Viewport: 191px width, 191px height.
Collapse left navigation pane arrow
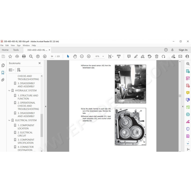(x=46, y=106)
